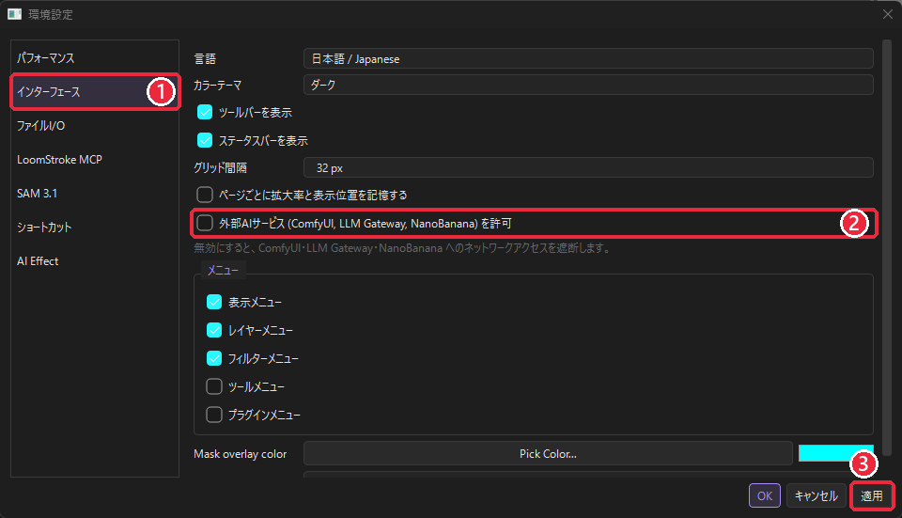Enable ツールメニュー checkbox
Viewport: 902px width, 518px height.
pos(214,386)
